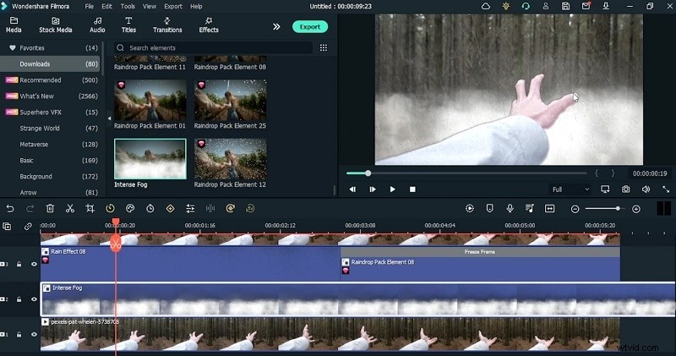Image resolution: width=676 pixels, height=356 pixels.
Task: Open the Full preview quality dropdown
Action: tap(569, 189)
